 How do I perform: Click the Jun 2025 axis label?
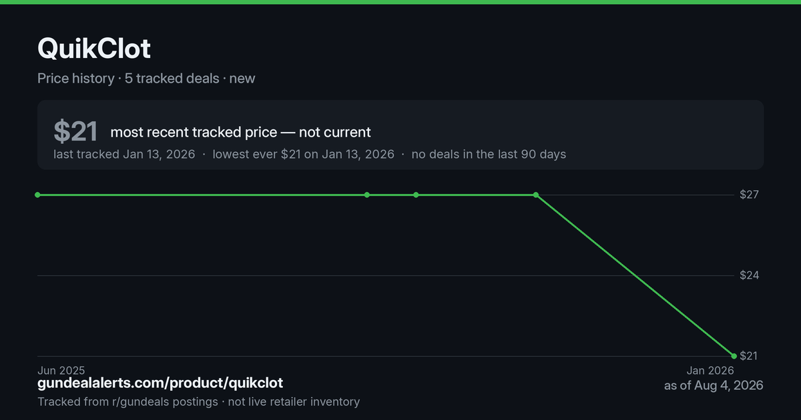pyautogui.click(x=61, y=370)
